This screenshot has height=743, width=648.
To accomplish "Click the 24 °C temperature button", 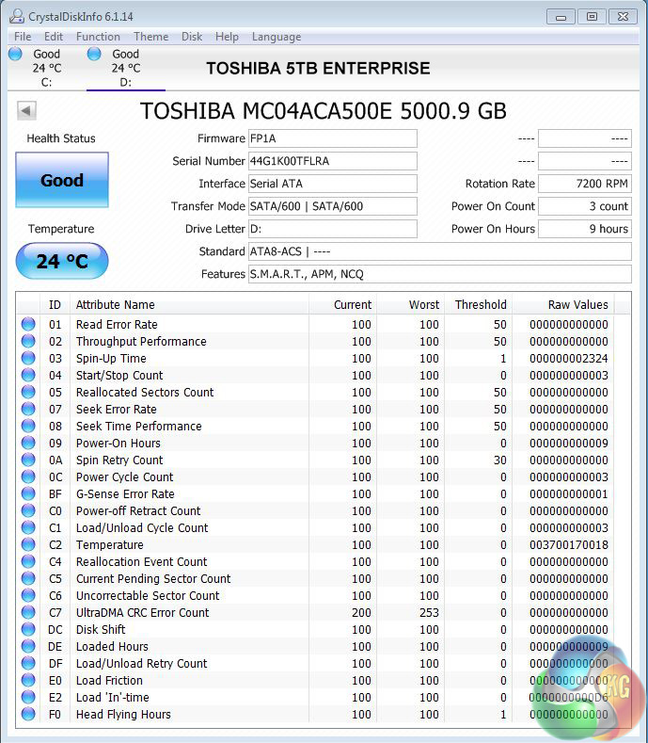I will coord(62,261).
